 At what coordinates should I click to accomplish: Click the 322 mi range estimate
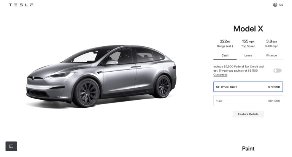(225, 44)
